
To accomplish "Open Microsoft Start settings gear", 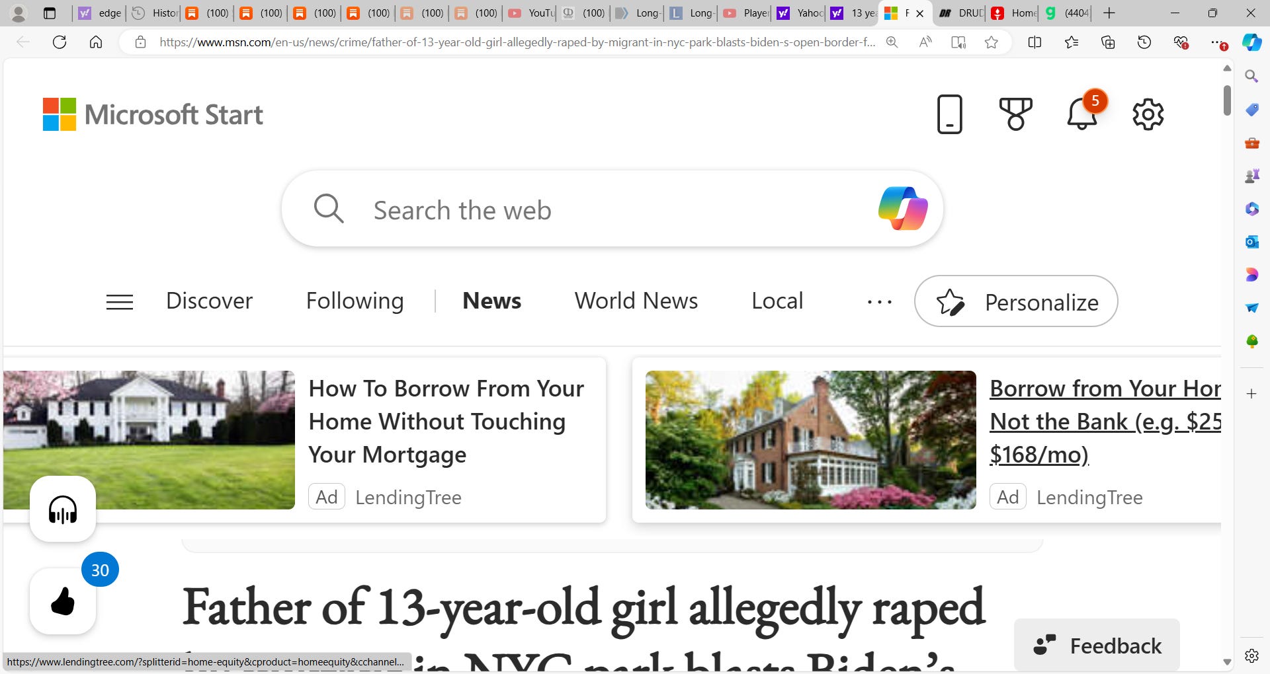I will [1148, 114].
